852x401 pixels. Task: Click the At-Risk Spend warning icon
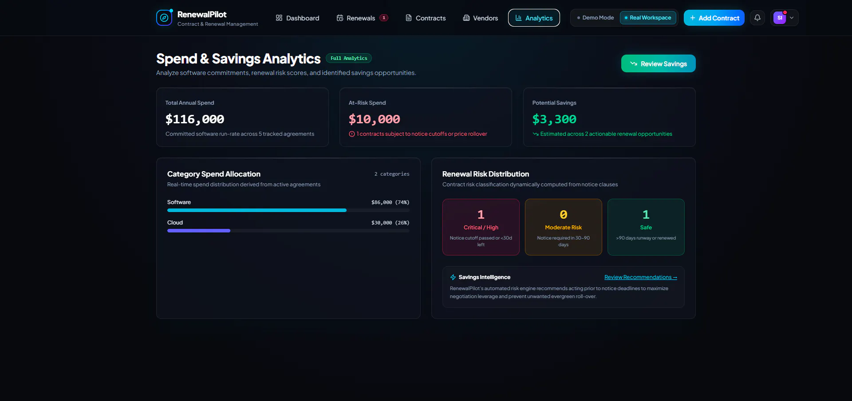pyautogui.click(x=352, y=134)
